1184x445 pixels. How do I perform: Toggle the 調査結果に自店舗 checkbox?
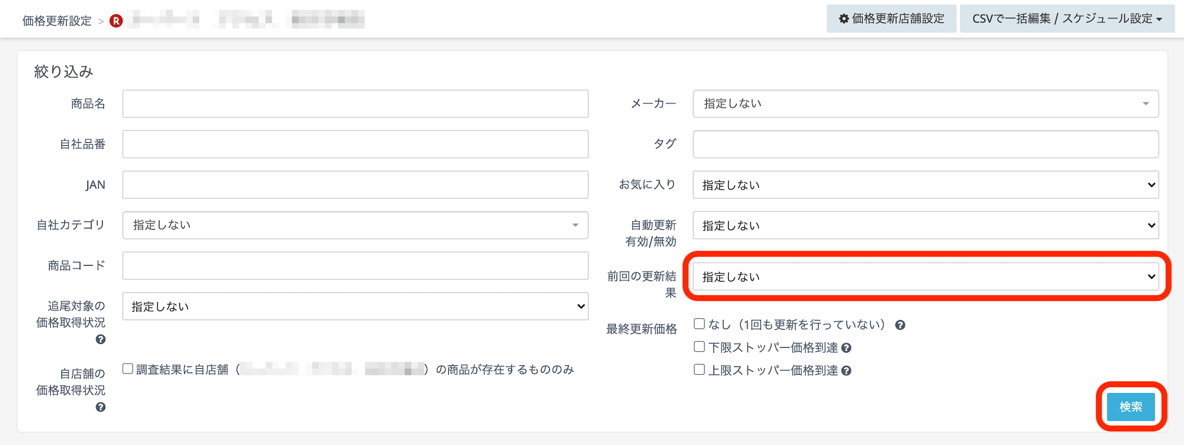click(128, 369)
